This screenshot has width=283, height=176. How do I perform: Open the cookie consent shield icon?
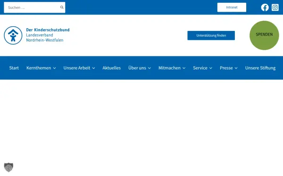(8, 167)
